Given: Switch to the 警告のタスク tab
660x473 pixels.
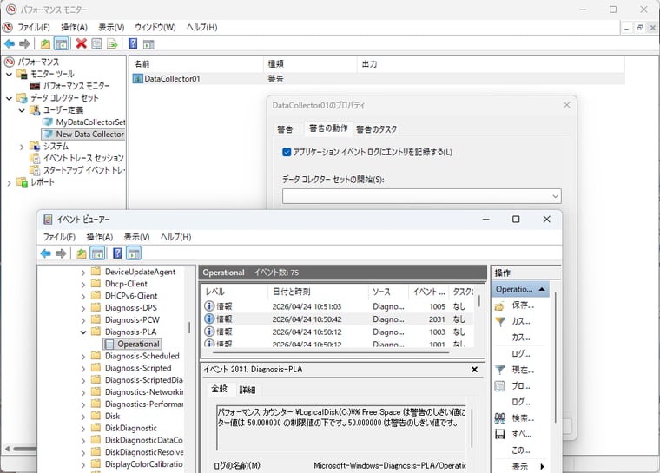Looking at the screenshot, I should tap(376, 129).
